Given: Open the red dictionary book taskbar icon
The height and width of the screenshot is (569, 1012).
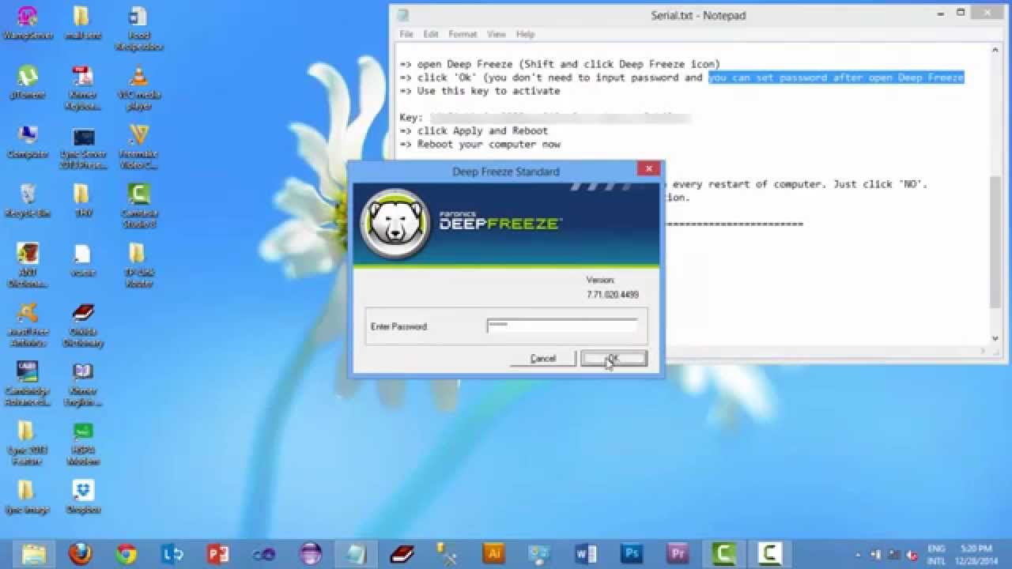Looking at the screenshot, I should pyautogui.click(x=402, y=553).
